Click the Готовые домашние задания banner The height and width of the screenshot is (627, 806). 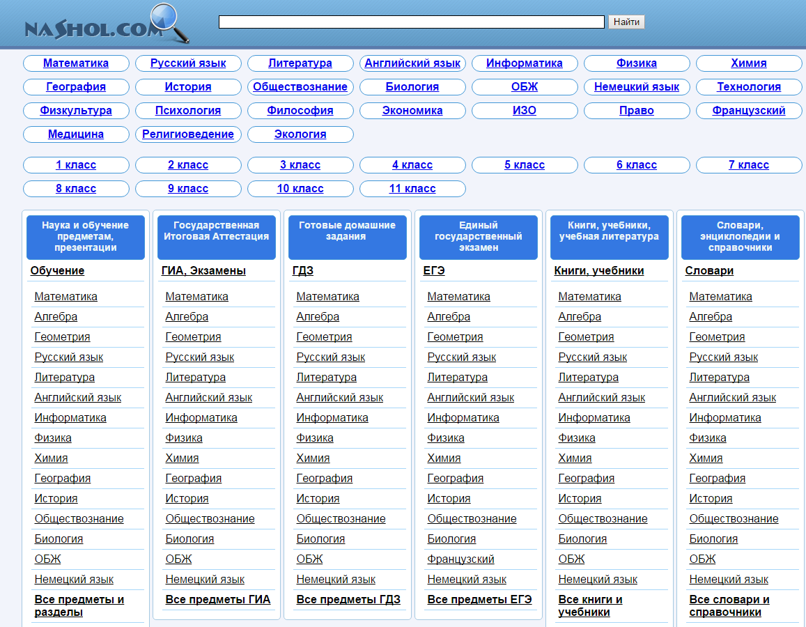click(x=348, y=237)
